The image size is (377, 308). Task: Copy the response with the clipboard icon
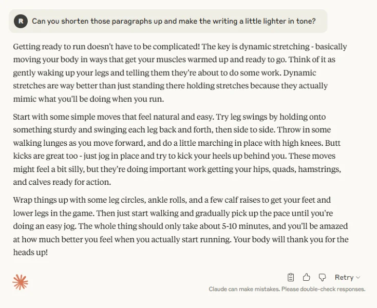(x=291, y=277)
